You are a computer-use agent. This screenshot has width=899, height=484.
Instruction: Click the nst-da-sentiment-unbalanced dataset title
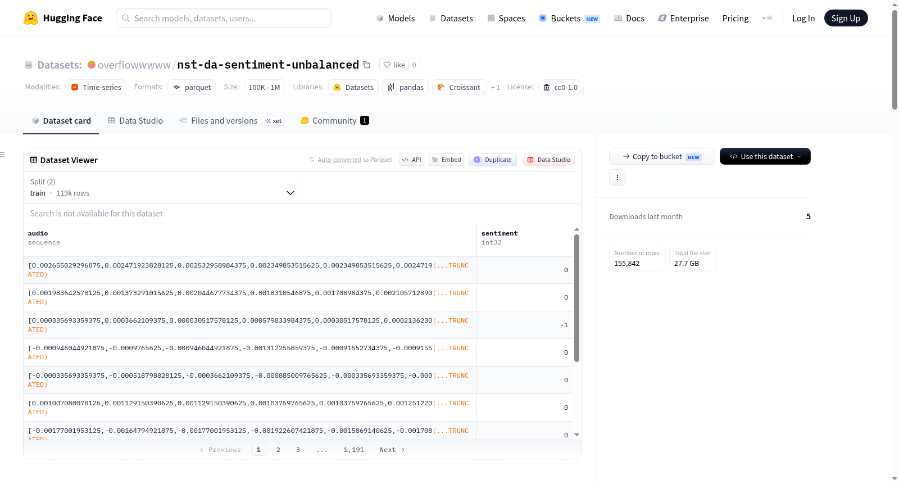[268, 65]
